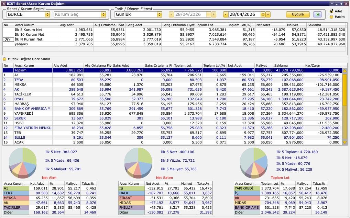Sort by Net Adet column header

click(241, 66)
